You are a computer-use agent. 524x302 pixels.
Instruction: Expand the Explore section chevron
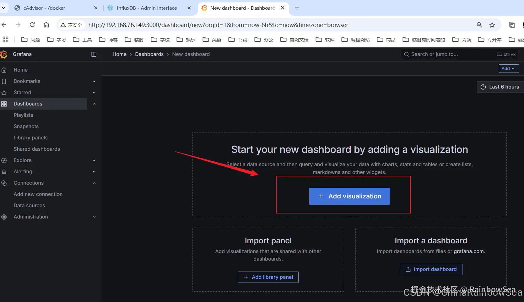click(94, 160)
